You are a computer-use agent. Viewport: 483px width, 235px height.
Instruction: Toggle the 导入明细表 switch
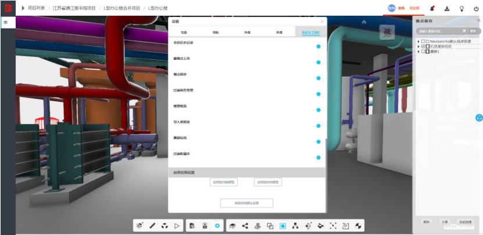point(317,126)
